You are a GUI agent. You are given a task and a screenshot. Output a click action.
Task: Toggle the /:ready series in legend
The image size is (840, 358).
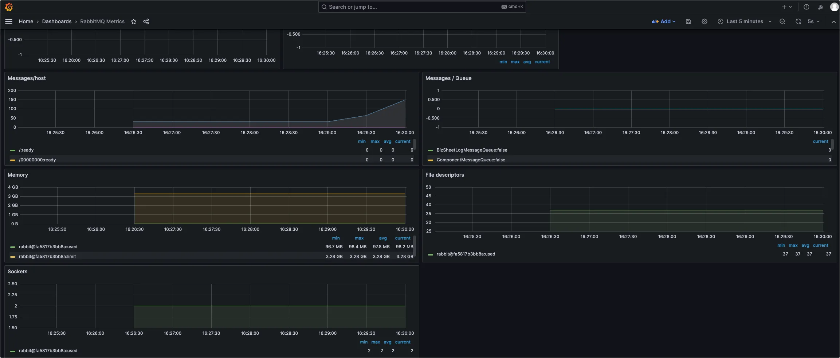point(26,150)
